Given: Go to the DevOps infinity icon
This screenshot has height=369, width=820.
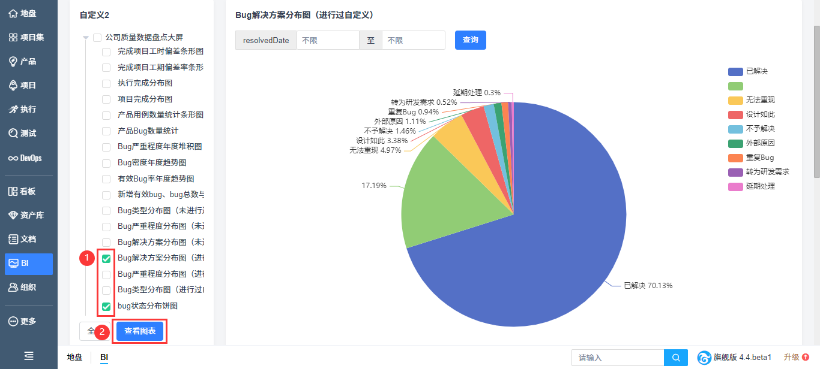Looking at the screenshot, I should coord(13,158).
